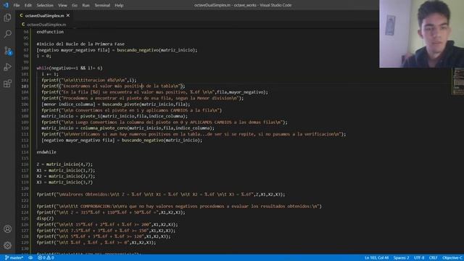Open errors and warnings count indicator
The image size is (464, 261).
click(46, 258)
